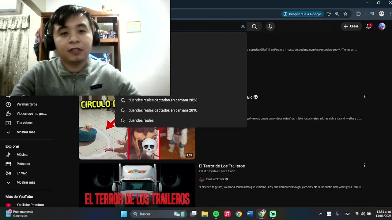Open more options for the 8:37 video

[365, 97]
